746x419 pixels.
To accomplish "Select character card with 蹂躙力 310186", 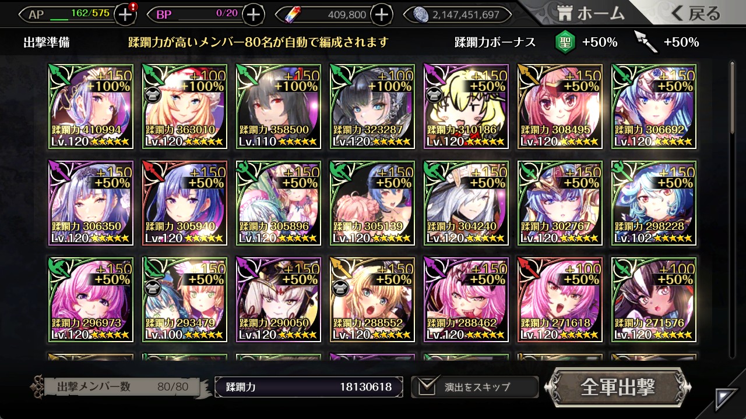I will pos(466,106).
